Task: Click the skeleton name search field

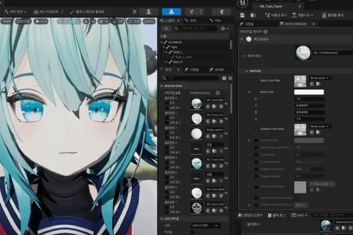Action: [x=196, y=28]
